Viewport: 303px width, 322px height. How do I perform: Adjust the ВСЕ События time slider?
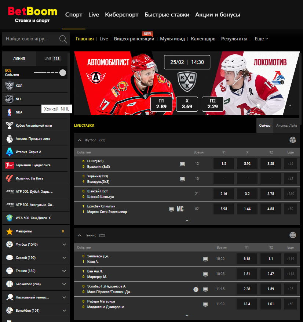[63, 73]
